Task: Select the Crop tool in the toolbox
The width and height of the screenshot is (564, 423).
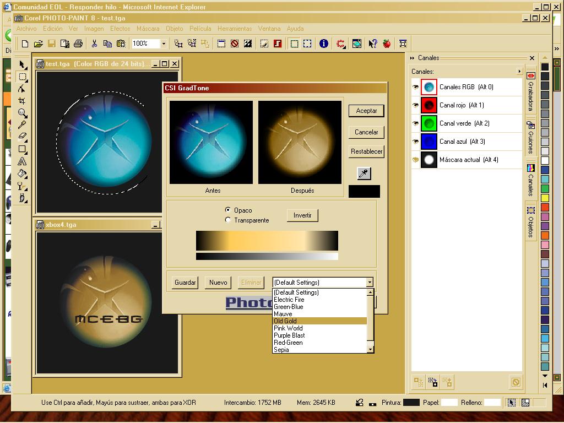Action: 22,101
